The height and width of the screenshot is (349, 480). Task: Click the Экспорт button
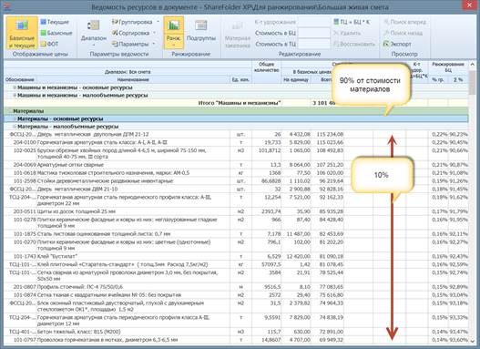(397, 44)
